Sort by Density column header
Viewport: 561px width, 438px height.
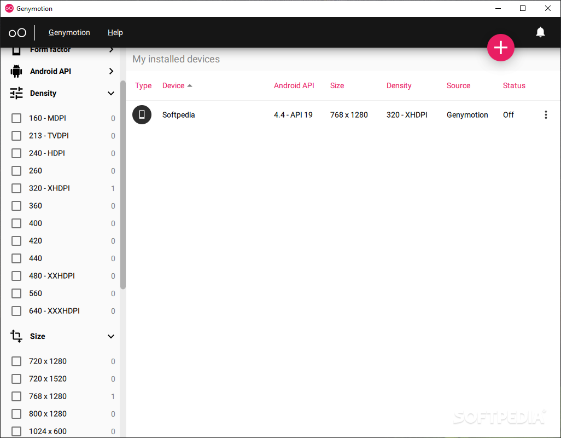tap(399, 85)
